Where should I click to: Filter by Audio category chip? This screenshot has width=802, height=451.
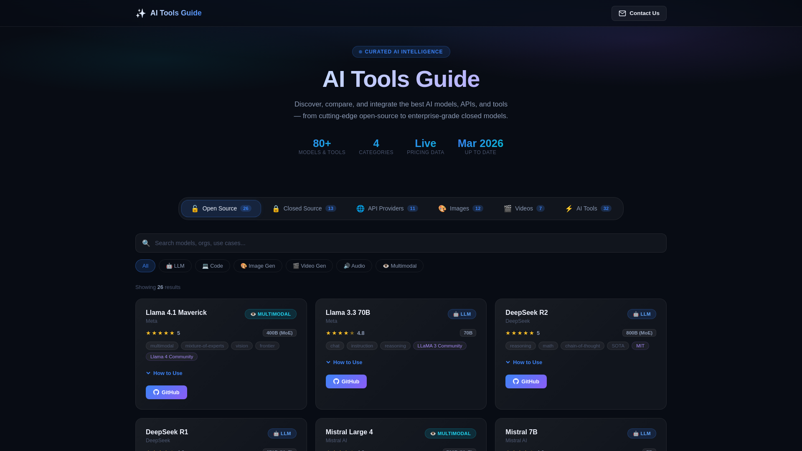pos(354,266)
